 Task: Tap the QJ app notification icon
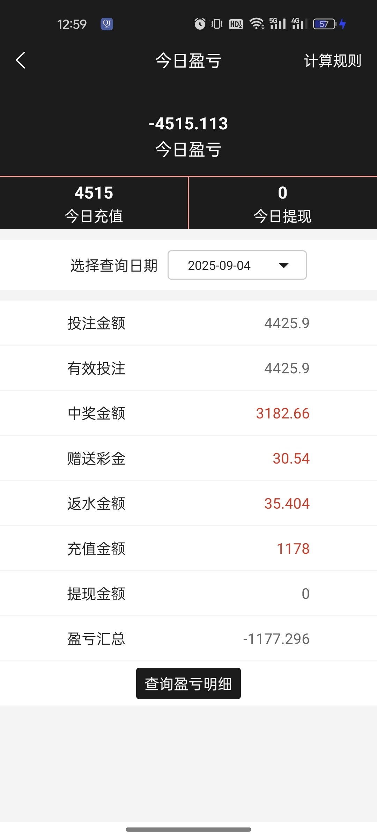click(107, 24)
